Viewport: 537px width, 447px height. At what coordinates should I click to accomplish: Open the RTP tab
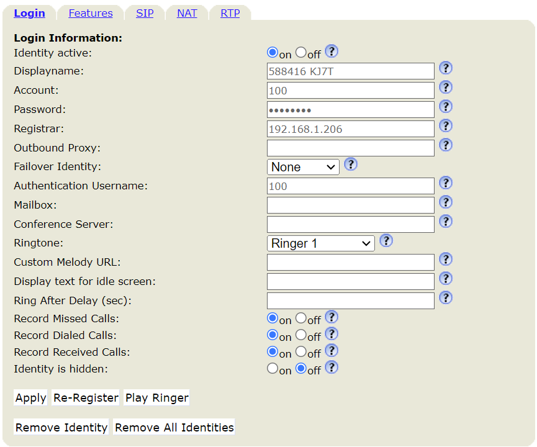[230, 13]
